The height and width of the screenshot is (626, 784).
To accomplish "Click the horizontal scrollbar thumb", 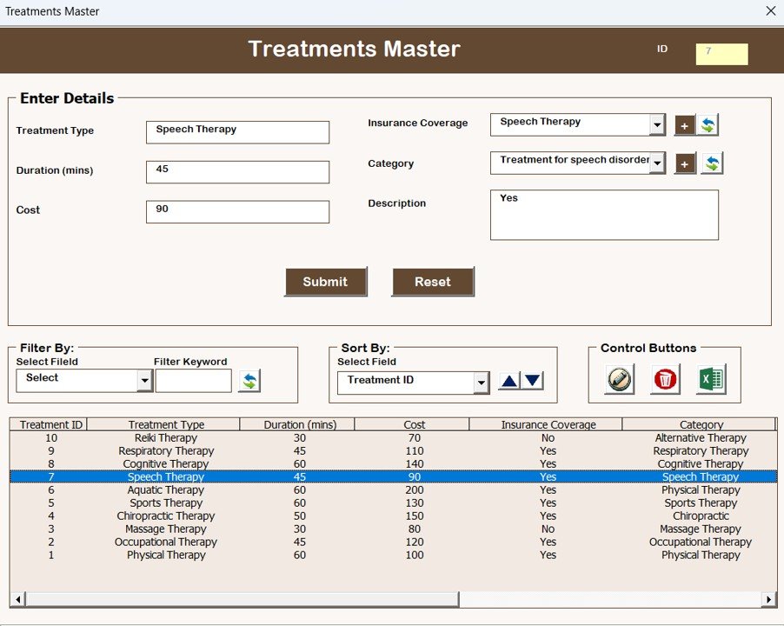I will point(243,599).
